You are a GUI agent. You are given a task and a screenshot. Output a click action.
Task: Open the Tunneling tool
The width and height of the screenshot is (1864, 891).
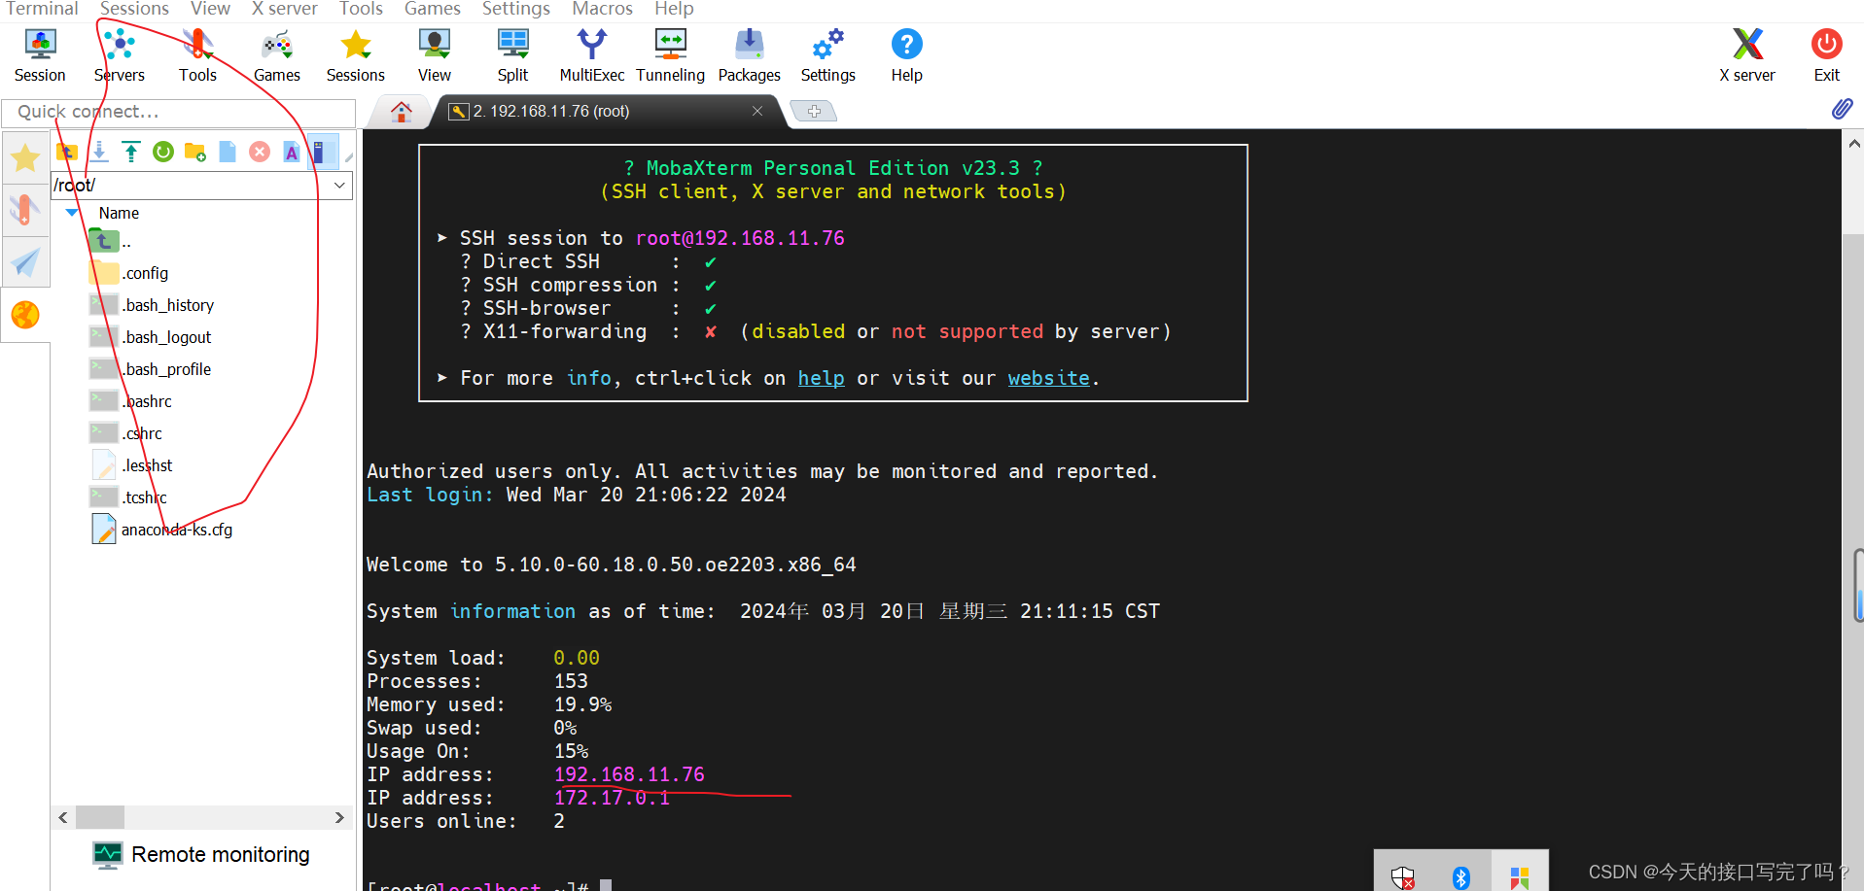(x=670, y=53)
